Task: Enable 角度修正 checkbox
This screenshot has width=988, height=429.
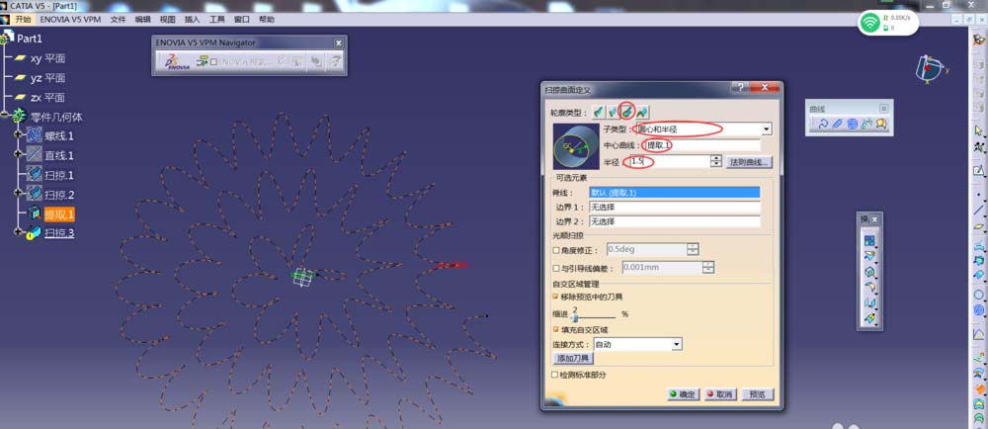Action: (x=555, y=250)
